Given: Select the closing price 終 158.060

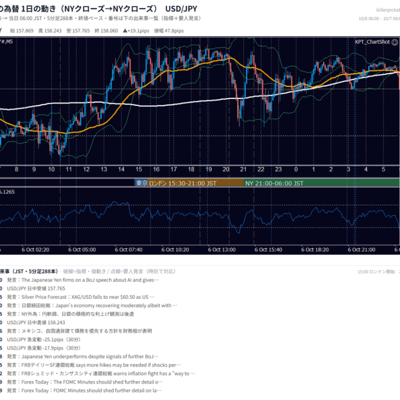Looking at the screenshot, I should click(106, 31).
